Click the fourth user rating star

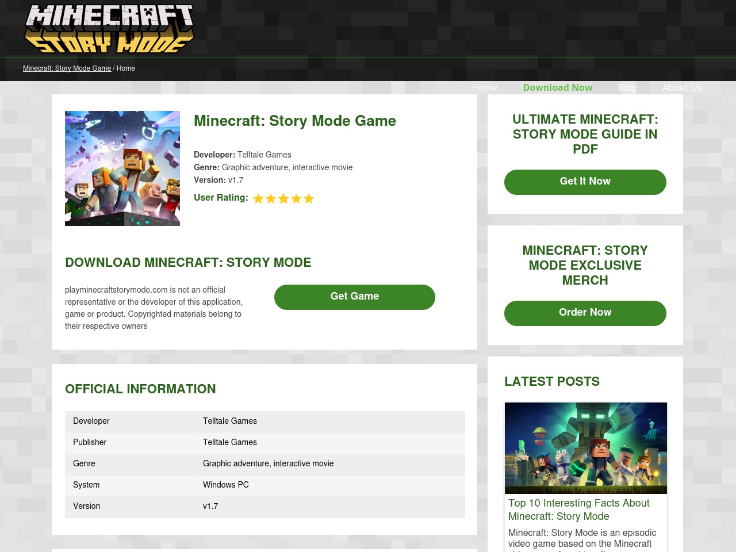click(296, 198)
